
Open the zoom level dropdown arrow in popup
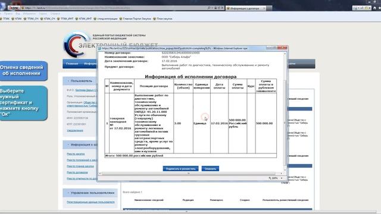(282, 178)
